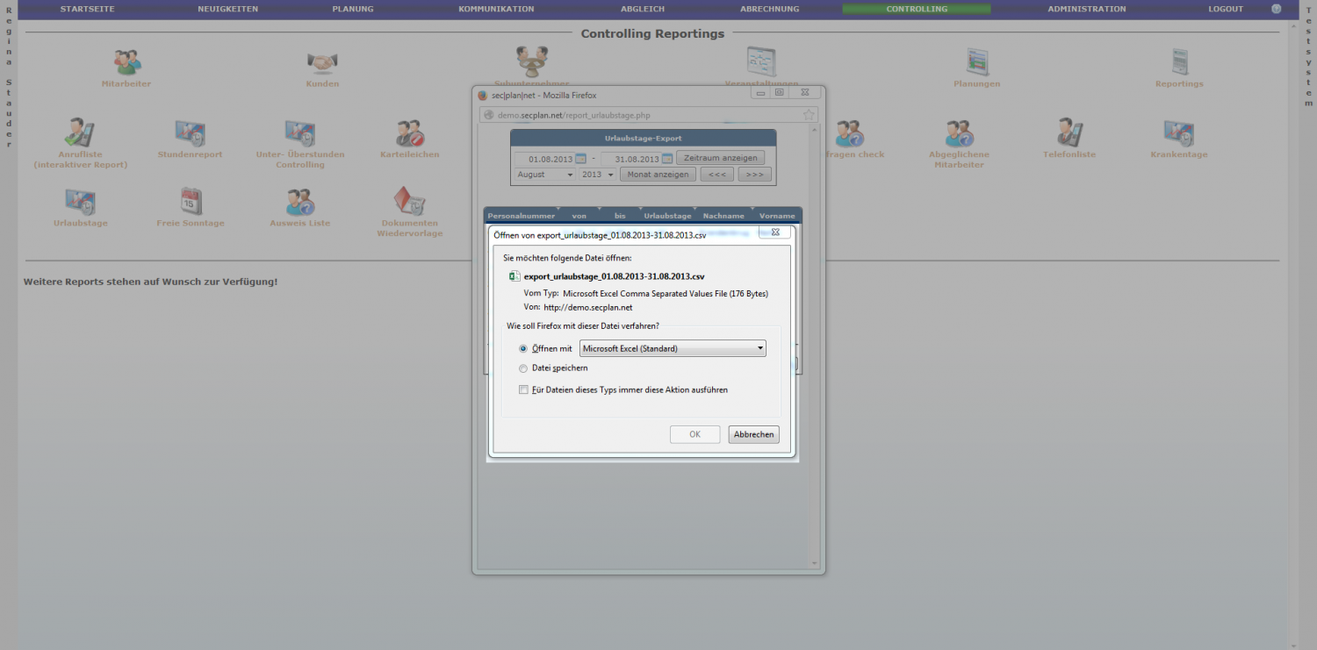Open the August month dropdown
The height and width of the screenshot is (650, 1317).
coord(544,175)
